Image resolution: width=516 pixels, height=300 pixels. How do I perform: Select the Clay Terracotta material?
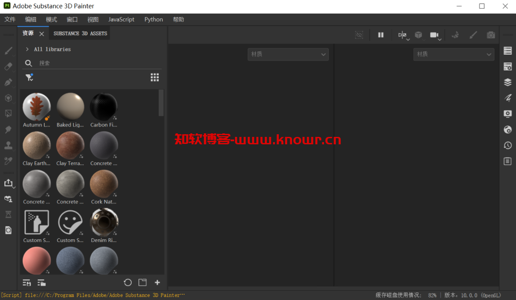(70, 145)
